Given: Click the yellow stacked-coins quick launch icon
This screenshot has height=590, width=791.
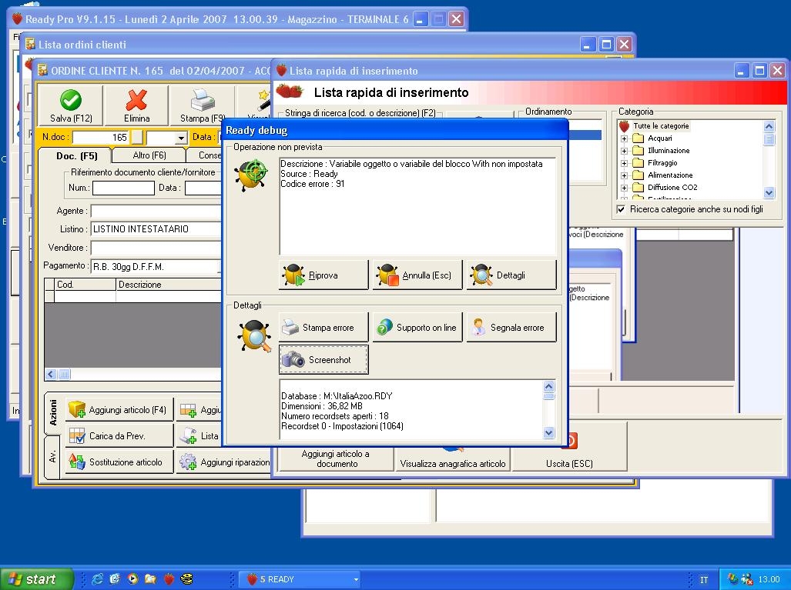Looking at the screenshot, I should click(186, 579).
